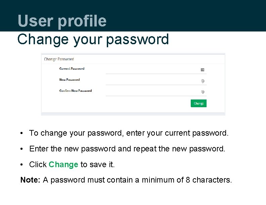Click the Change your password subtitle
This screenshot has width=266, height=205.
pyautogui.click(x=93, y=39)
